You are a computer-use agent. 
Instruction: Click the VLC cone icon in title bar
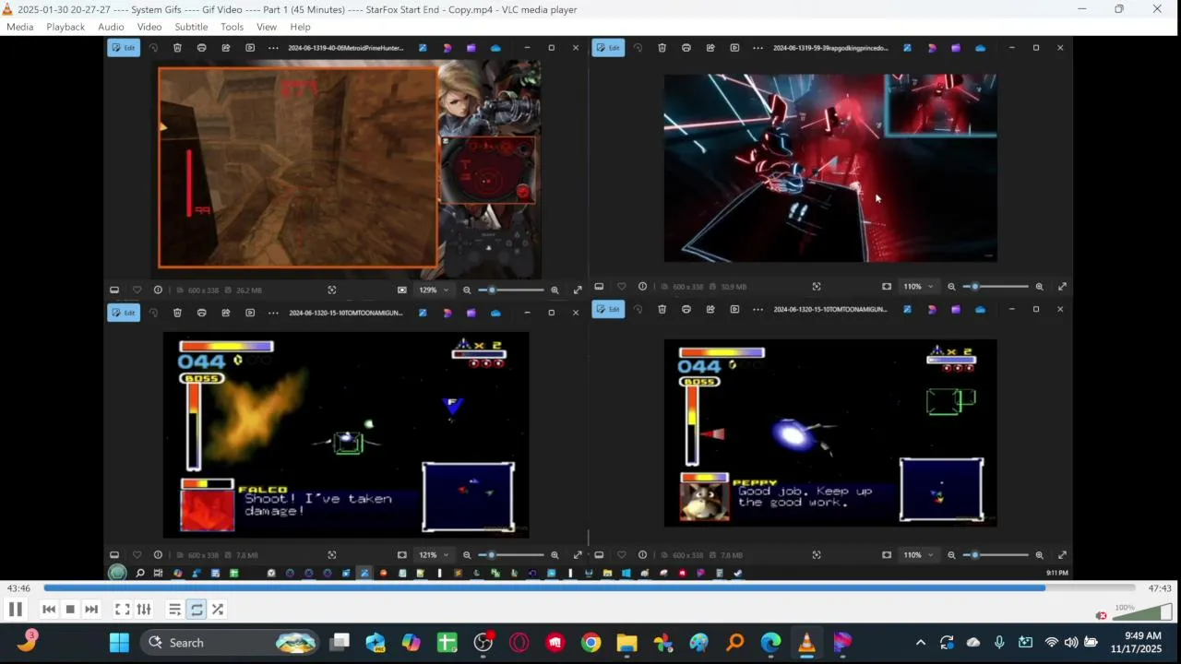pyautogui.click(x=8, y=9)
